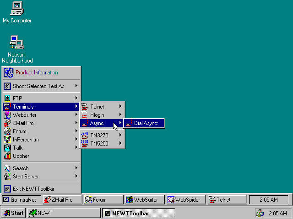Click the system tray clock
This screenshot has height=219, width=293.
pyautogui.click(x=278, y=213)
